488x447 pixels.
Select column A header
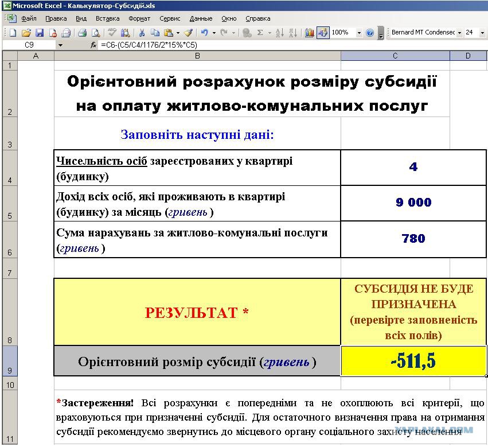coord(36,56)
